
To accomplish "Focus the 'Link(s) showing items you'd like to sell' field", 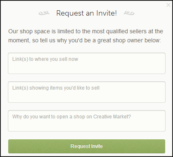I will click(87, 92).
